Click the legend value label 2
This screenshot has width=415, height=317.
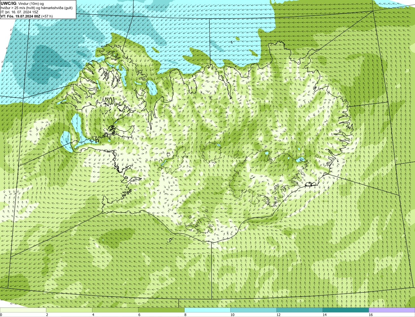(x=47, y=315)
